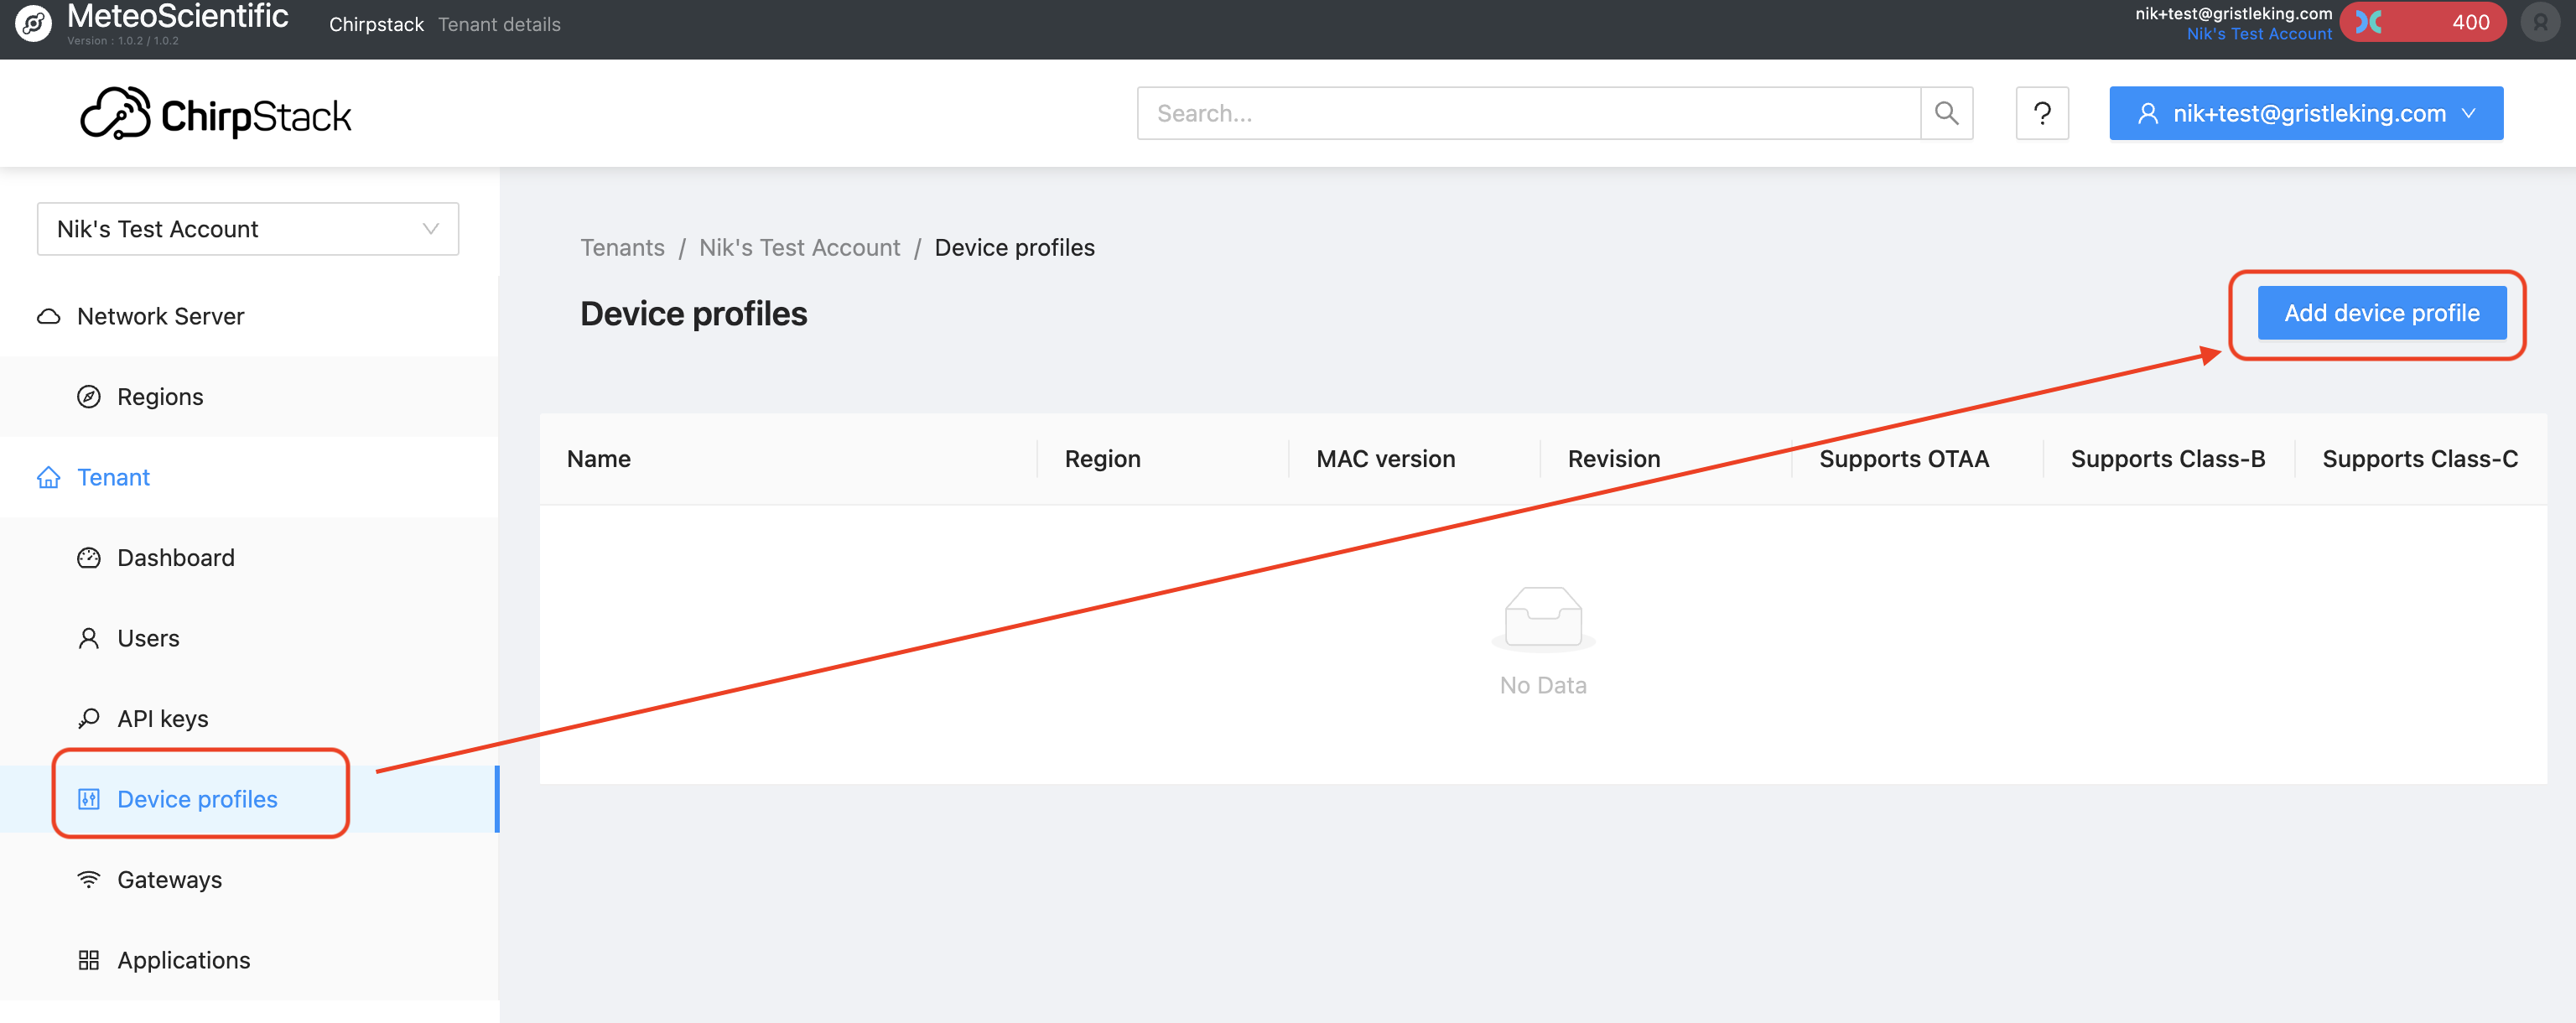Go to Users in the sidebar

[148, 638]
